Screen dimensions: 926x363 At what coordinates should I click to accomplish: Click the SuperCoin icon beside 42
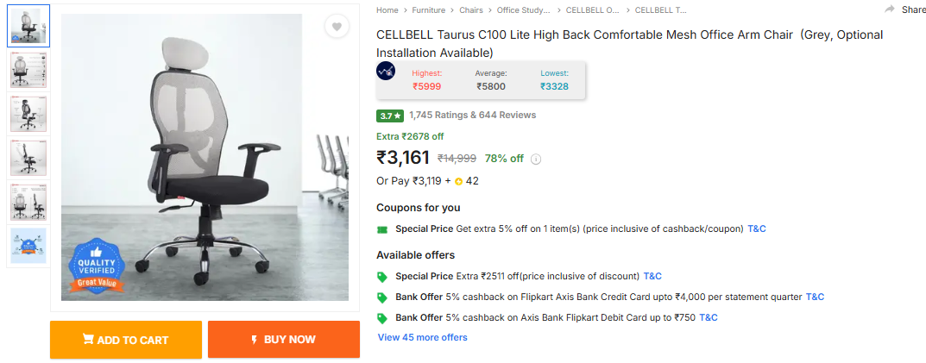point(459,181)
